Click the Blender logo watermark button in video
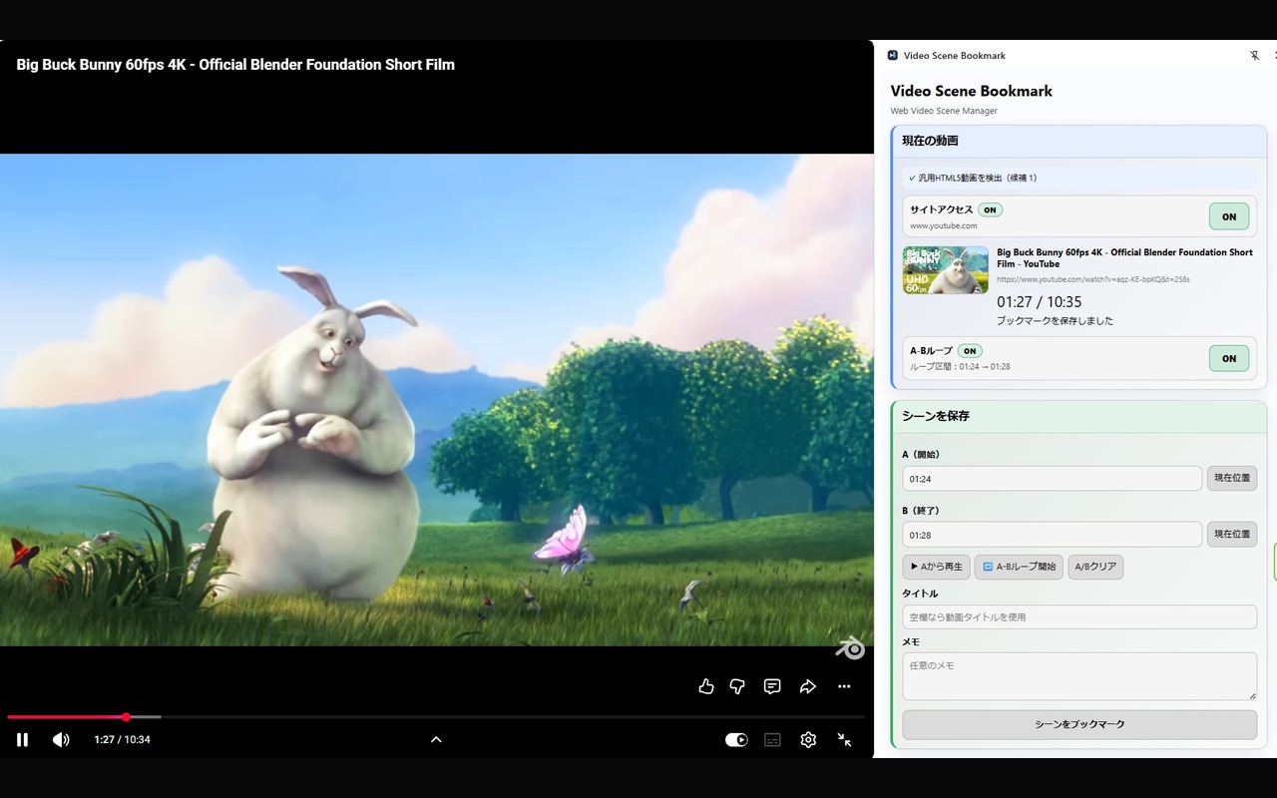Viewport: 1277px width, 798px height. [x=850, y=648]
